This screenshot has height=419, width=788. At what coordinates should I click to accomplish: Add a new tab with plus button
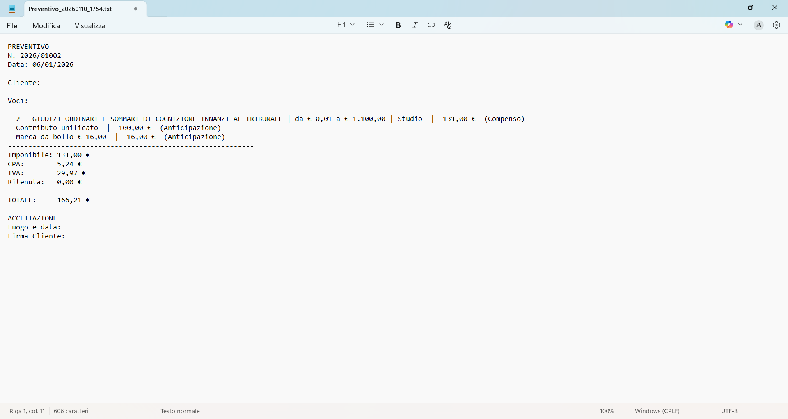pyautogui.click(x=158, y=9)
